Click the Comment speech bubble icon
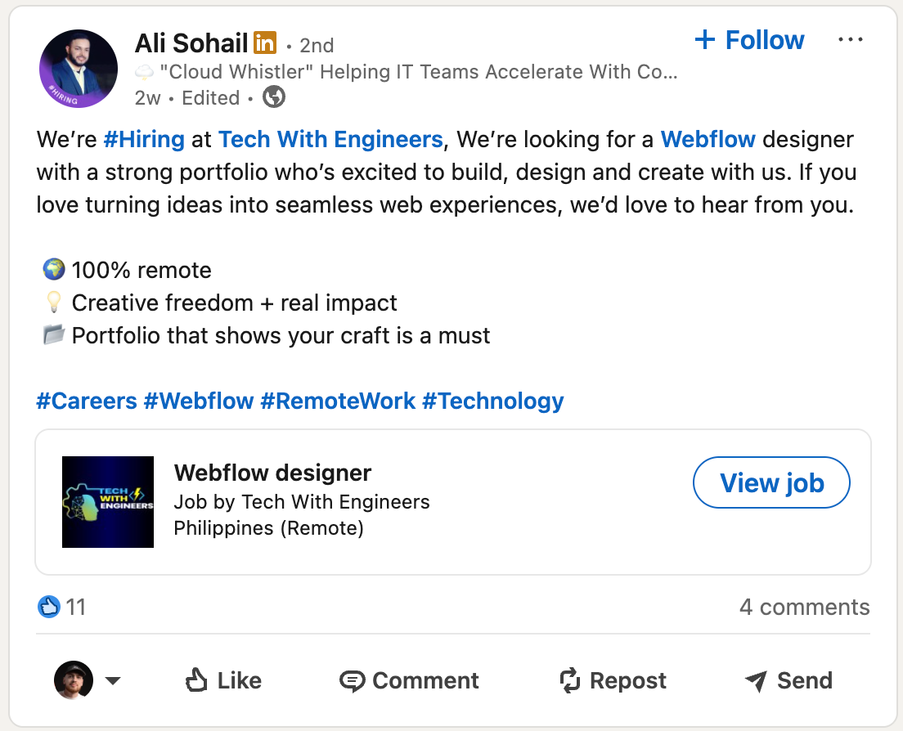903x731 pixels. pos(352,679)
